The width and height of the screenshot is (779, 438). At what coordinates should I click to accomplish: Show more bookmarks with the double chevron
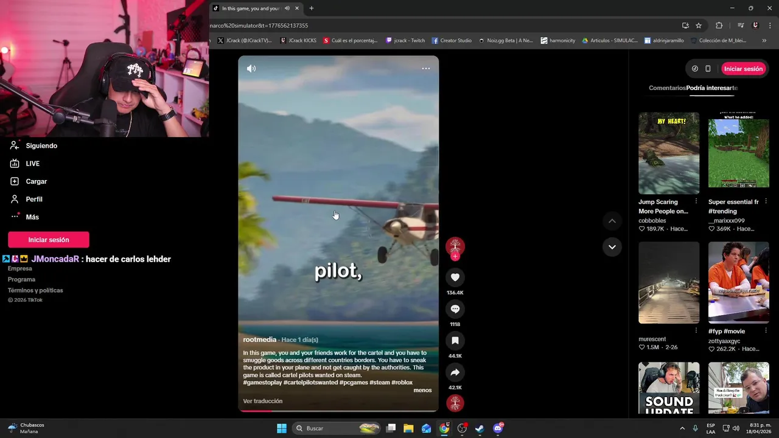point(764,41)
